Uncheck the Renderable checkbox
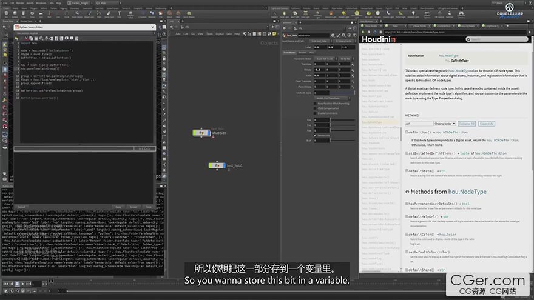The height and width of the screenshot is (300, 534). [x=316, y=135]
